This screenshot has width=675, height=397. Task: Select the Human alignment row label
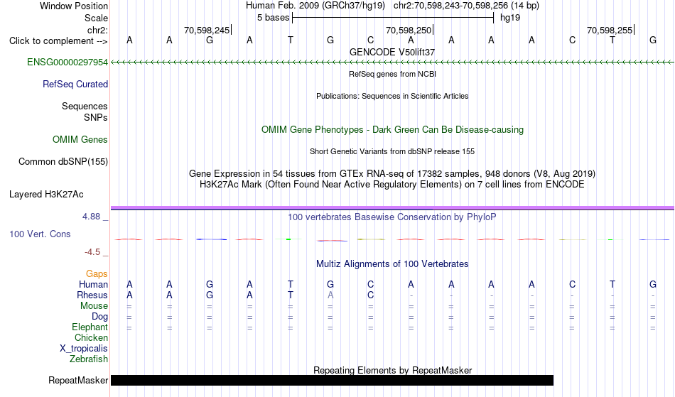pos(93,284)
